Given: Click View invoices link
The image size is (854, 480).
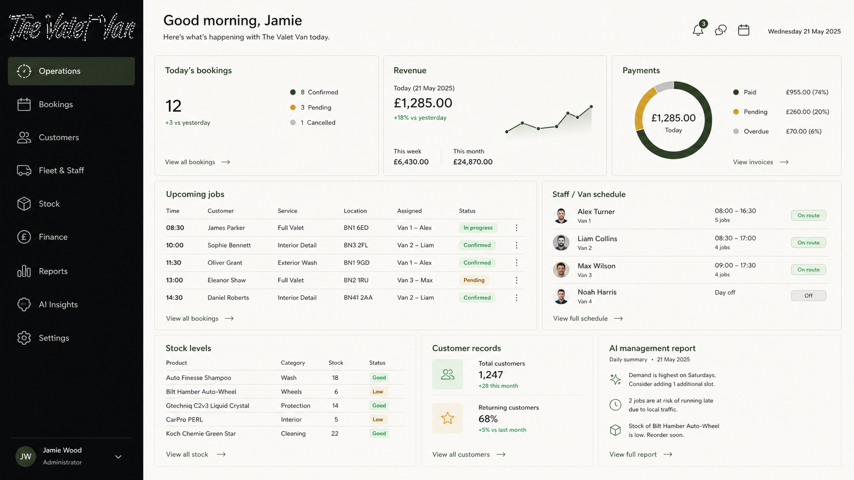Looking at the screenshot, I should click(x=761, y=162).
